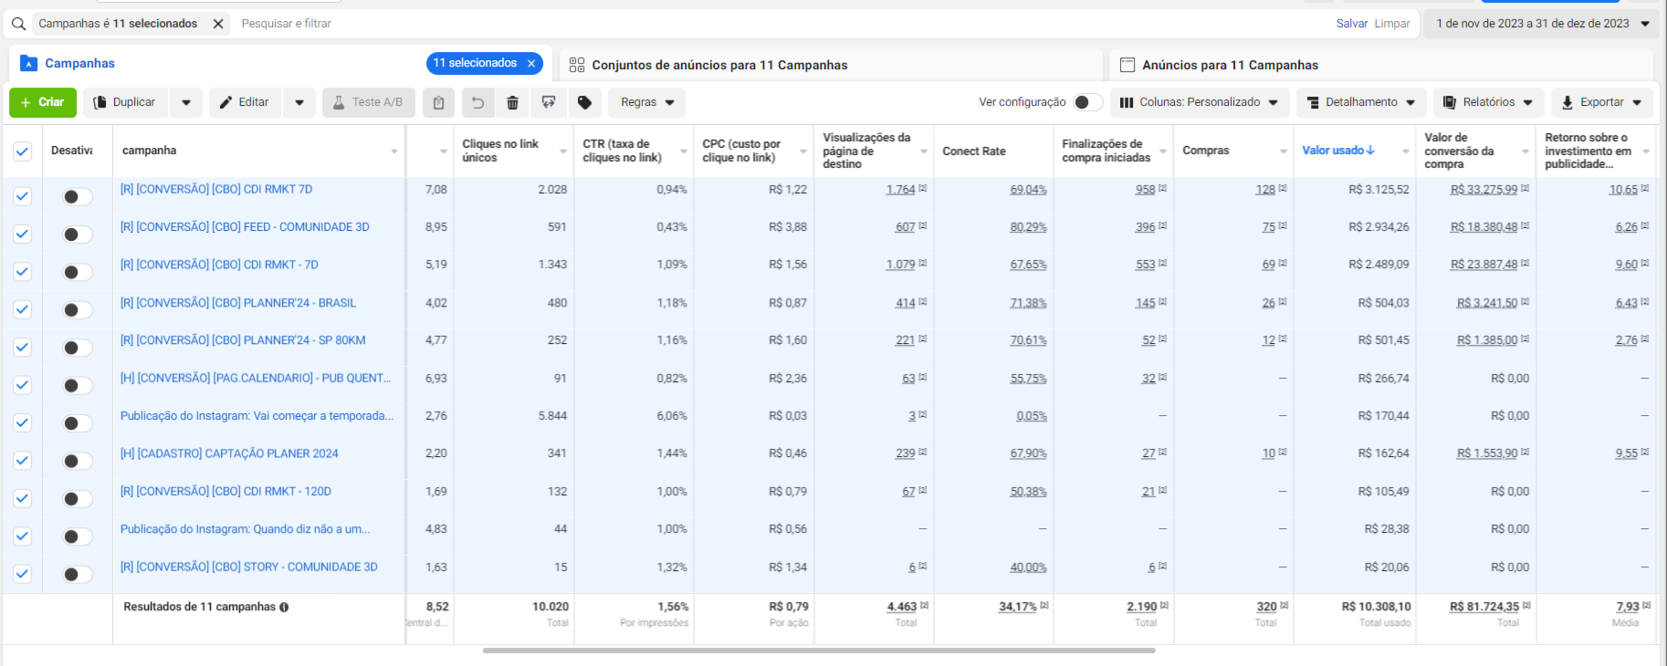Click the Limpar link
The image size is (1667, 666).
[x=1392, y=24]
